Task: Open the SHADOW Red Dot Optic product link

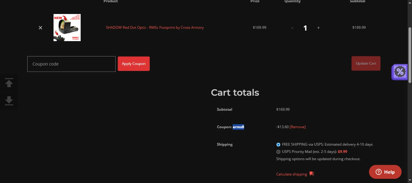Action: [155, 27]
